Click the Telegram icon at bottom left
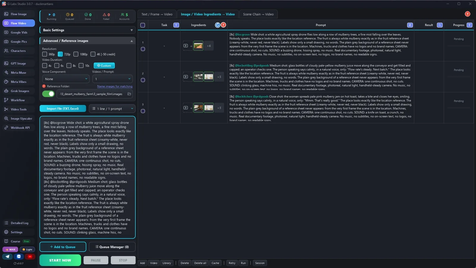Viewport: 476px width, 268px height. [7, 256]
